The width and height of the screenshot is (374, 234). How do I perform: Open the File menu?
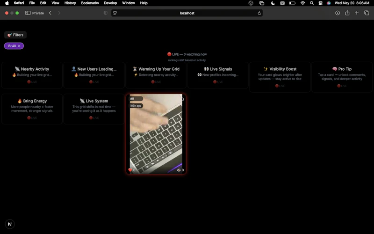[x=32, y=3]
